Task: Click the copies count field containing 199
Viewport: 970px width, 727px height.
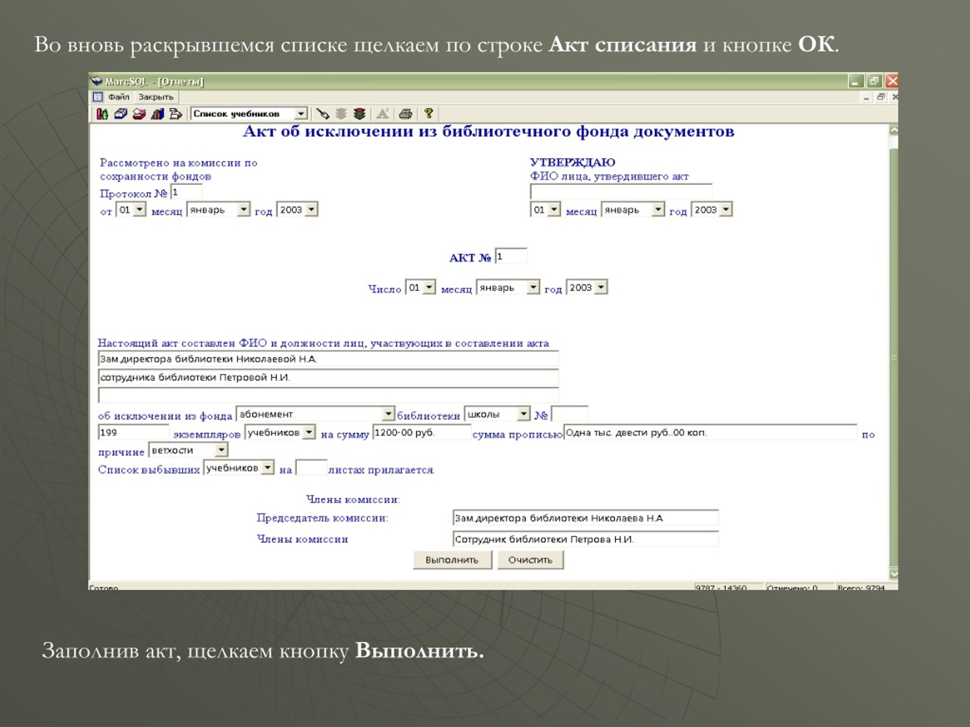Action: point(133,432)
